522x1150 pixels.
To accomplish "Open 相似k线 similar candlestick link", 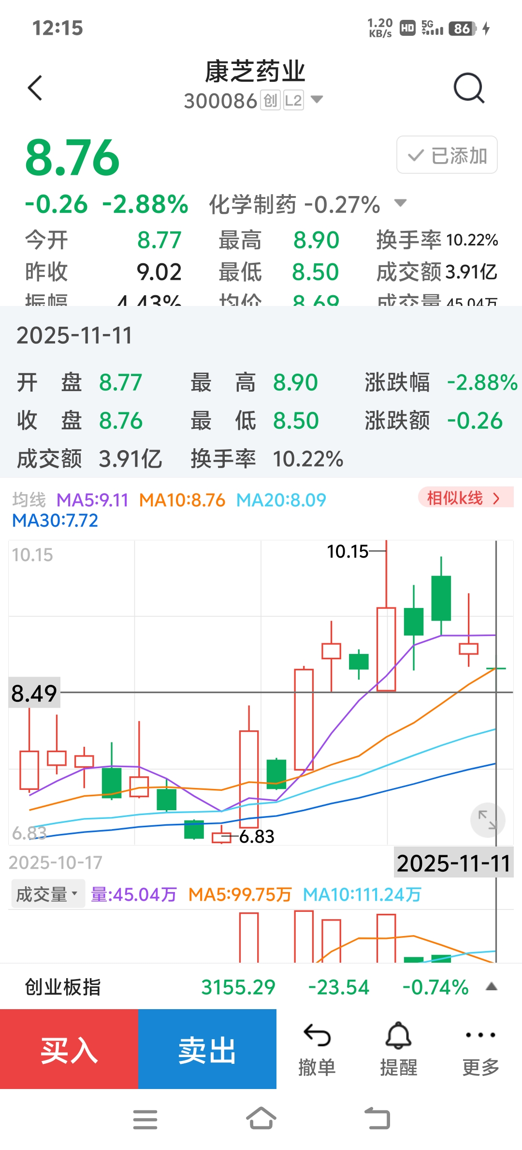I will [465, 498].
